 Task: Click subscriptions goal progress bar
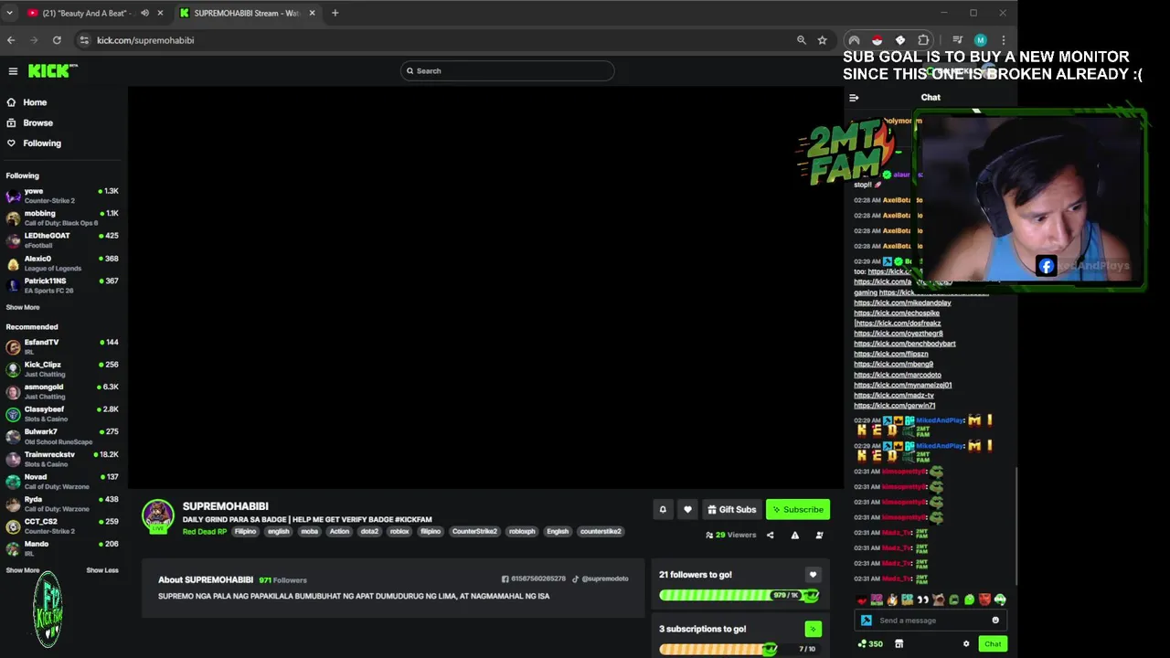[x=739, y=649]
